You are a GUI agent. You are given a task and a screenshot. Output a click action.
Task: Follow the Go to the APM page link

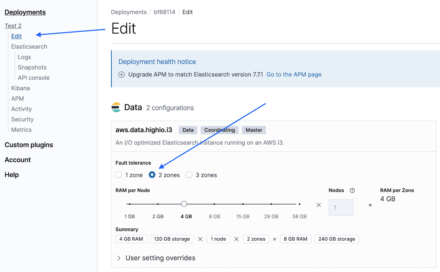pyautogui.click(x=294, y=75)
